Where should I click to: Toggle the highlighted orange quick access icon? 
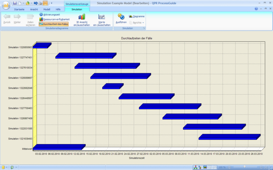pyautogui.click(x=45, y=3)
